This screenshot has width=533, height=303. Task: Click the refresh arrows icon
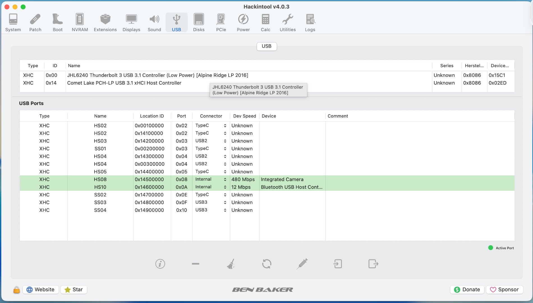click(x=266, y=264)
